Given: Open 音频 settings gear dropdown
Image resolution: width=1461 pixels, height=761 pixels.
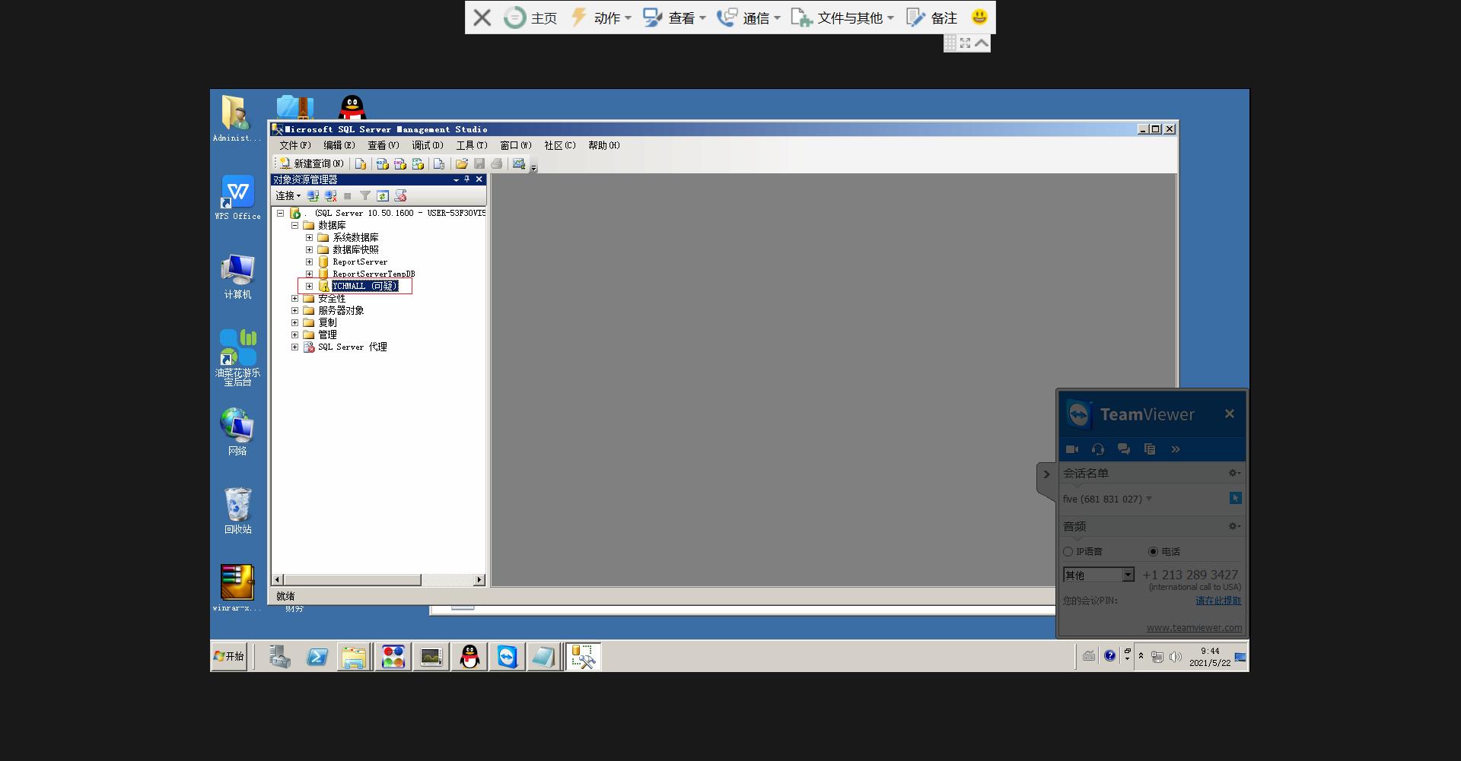Looking at the screenshot, I should pyautogui.click(x=1234, y=526).
